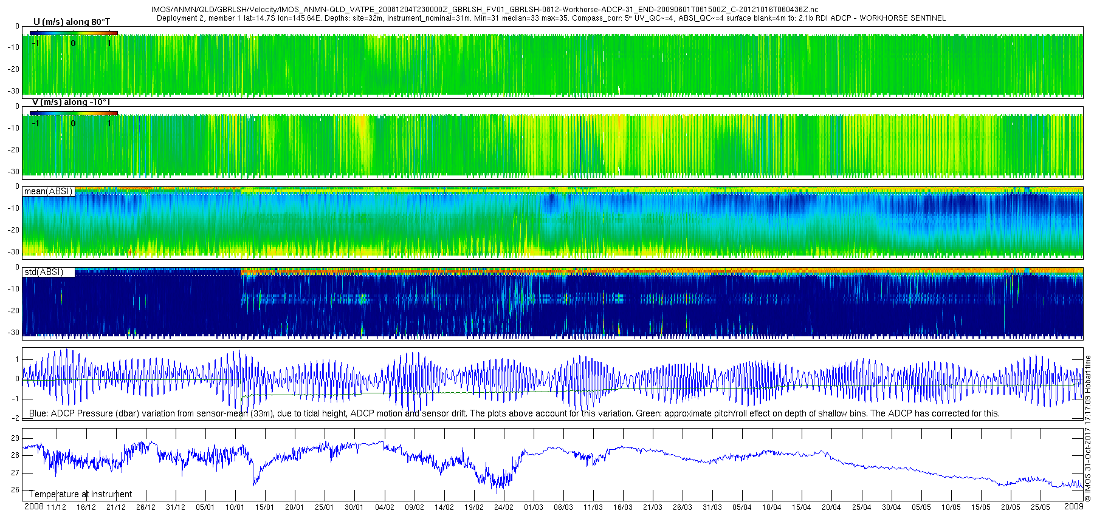This screenshot has width=1094, height=516.
Task: Click the 29 tick on temperature axis
Action: click(15, 438)
